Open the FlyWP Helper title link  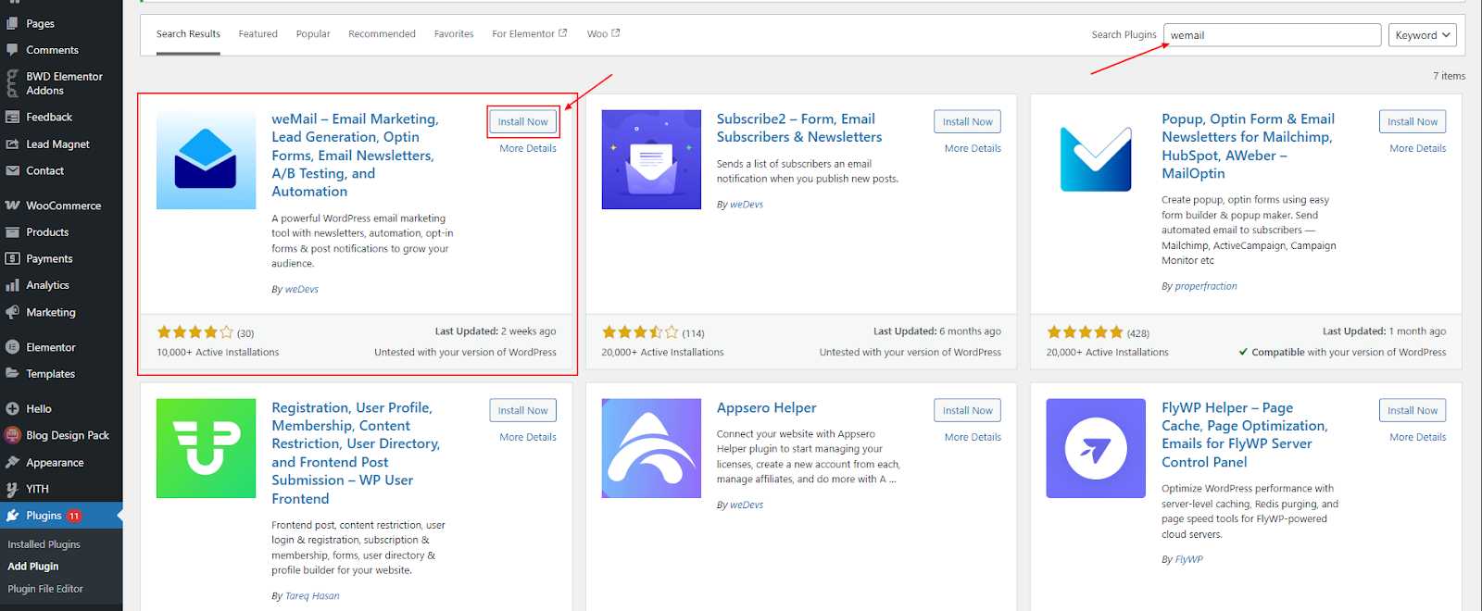[1245, 435]
